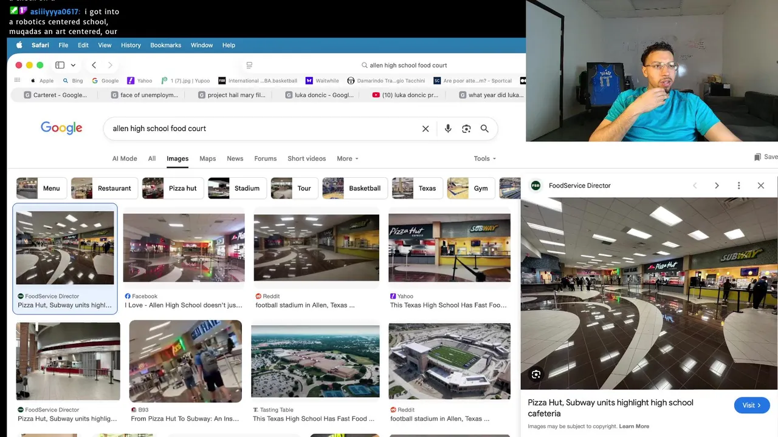778x437 pixels.
Task: Filter images by Pizza hut chip
Action: (173, 188)
